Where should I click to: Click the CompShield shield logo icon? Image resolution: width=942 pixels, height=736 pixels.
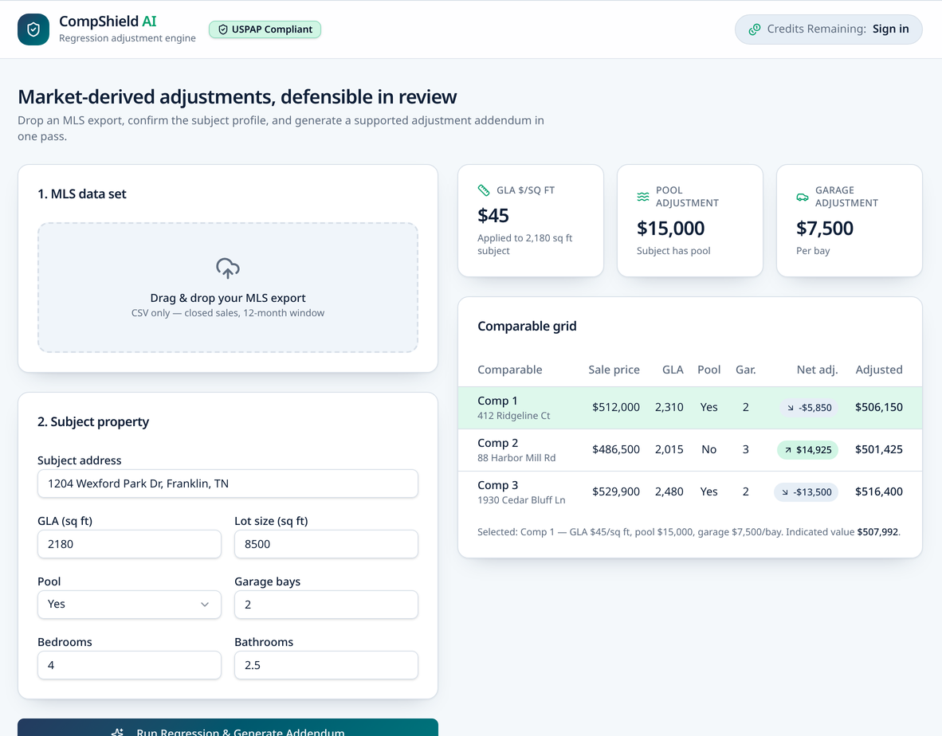point(33,29)
